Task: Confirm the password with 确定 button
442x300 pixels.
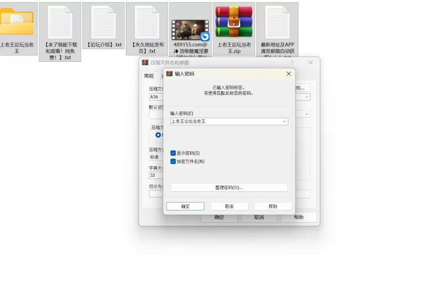Action: click(185, 207)
